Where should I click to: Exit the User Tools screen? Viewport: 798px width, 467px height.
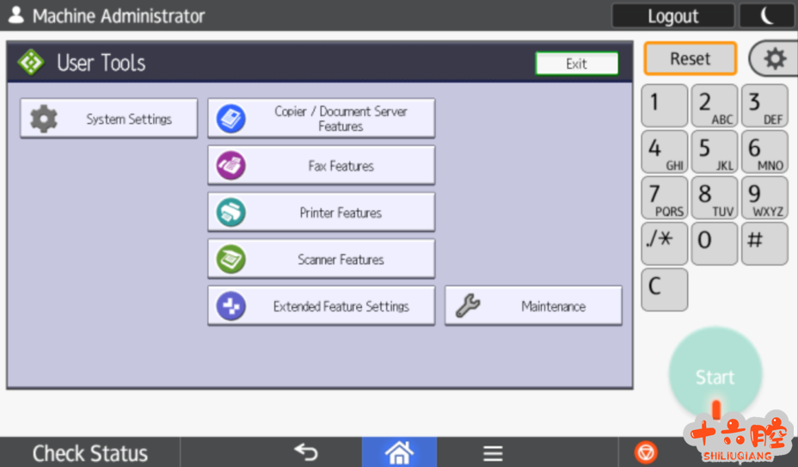click(x=576, y=64)
